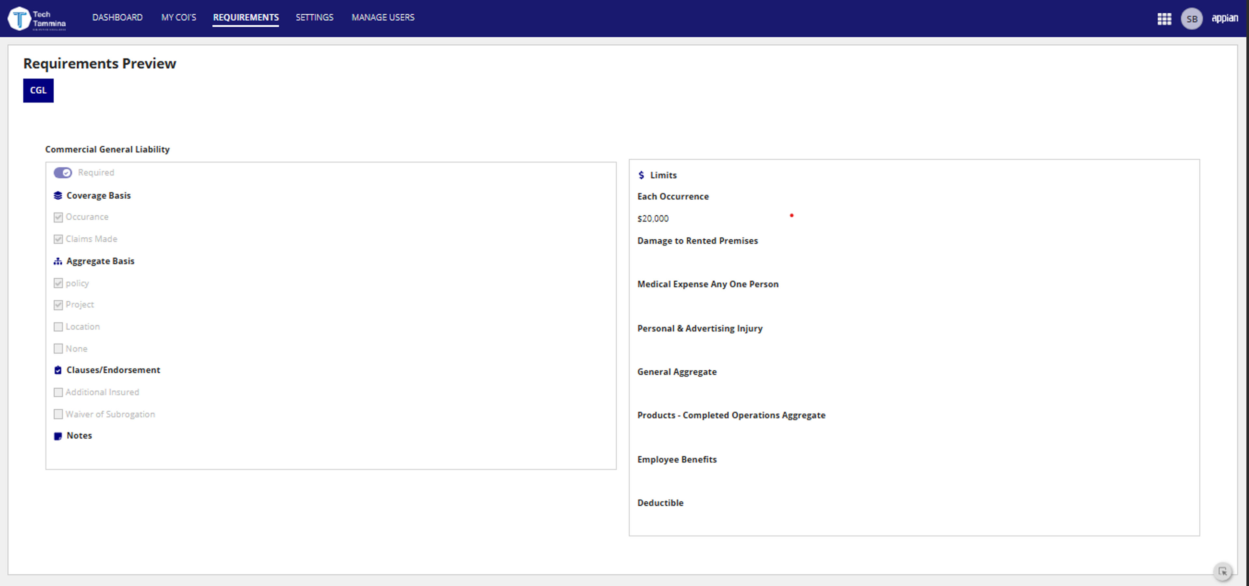Click the Coverage Basis layers icon
Screen dimensions: 1249x586
[x=58, y=195]
